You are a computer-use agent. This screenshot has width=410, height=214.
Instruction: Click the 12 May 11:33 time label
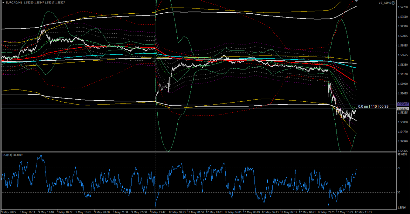(363, 212)
